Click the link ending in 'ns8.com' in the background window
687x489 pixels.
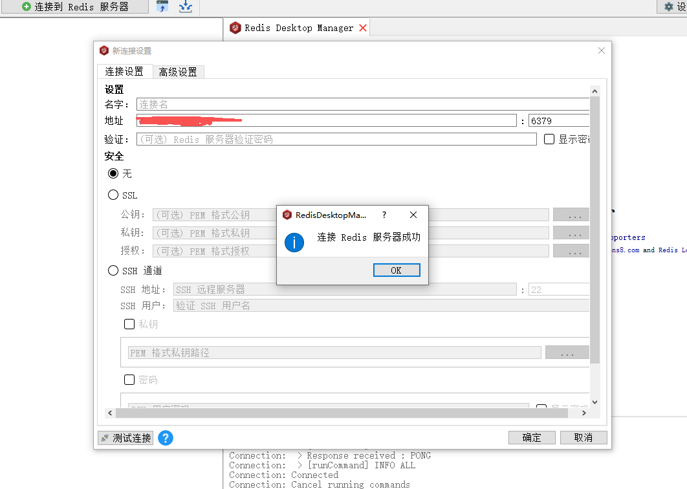(x=626, y=250)
